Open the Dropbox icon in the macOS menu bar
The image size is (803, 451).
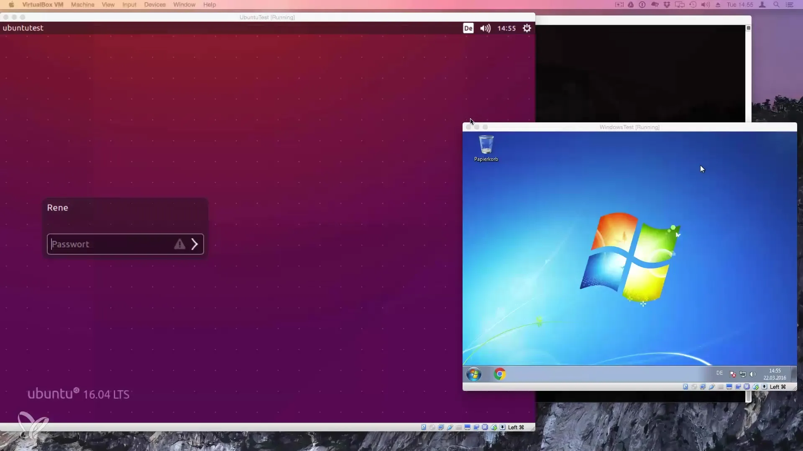pyautogui.click(x=667, y=5)
